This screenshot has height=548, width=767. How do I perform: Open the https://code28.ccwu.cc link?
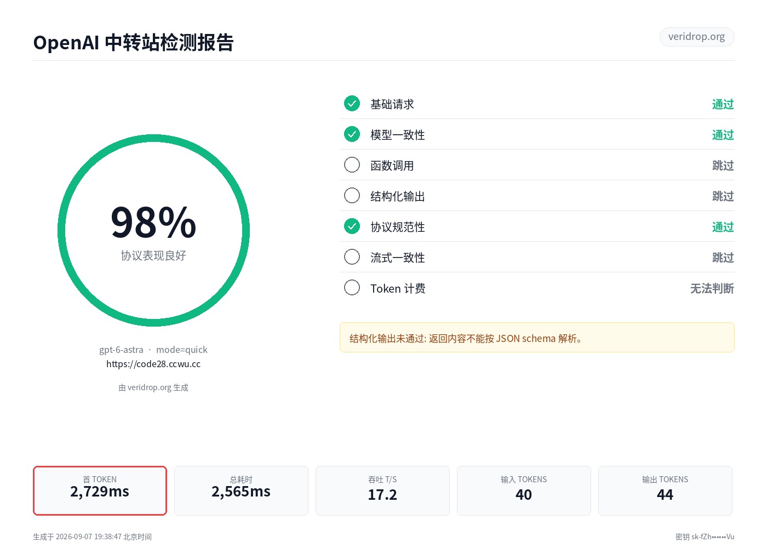(x=153, y=364)
